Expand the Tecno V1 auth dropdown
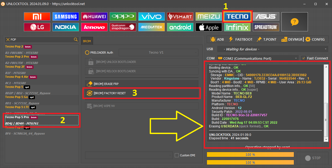332x168 pixels. (158, 53)
